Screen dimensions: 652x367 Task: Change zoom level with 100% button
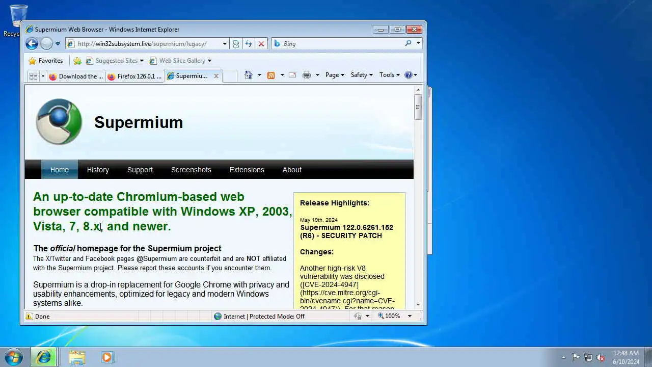tap(389, 316)
